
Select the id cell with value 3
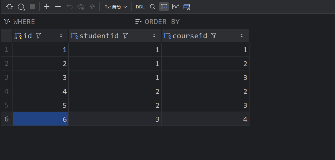coord(41,77)
